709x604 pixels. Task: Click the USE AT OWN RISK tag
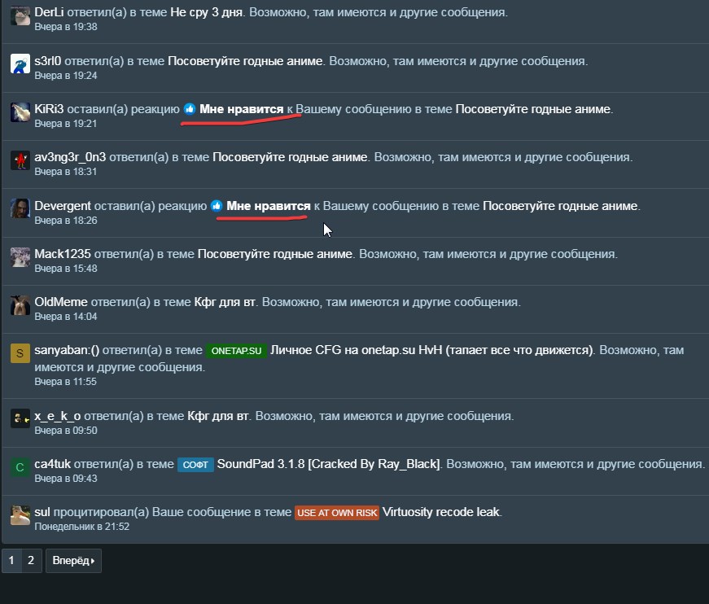[337, 513]
